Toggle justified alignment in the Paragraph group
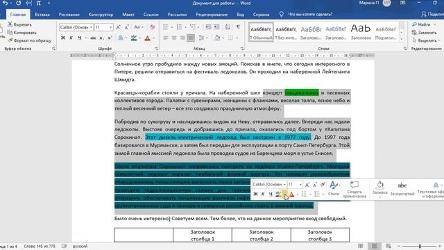 191,37
